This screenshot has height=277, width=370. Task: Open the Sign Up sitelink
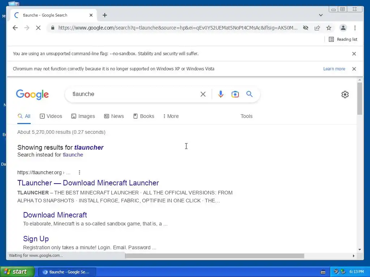(x=36, y=239)
